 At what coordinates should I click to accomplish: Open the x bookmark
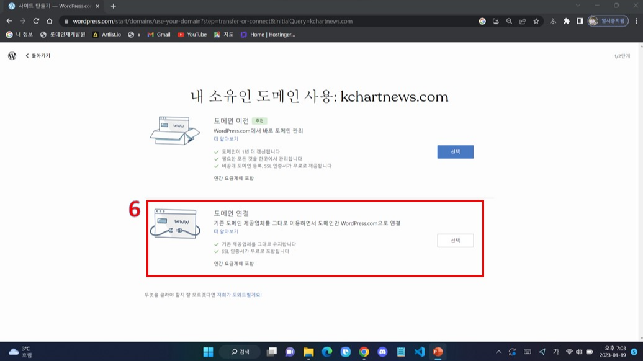coord(134,35)
